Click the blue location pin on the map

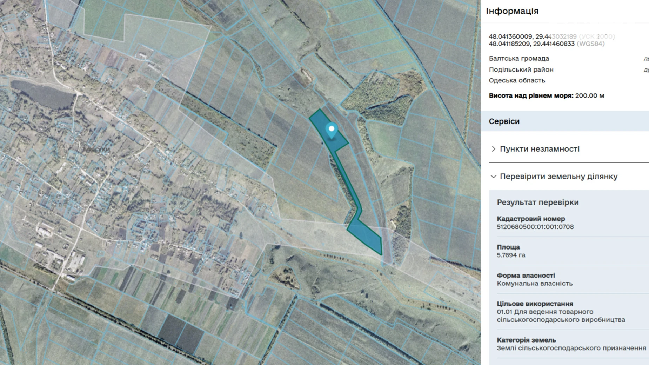[331, 130]
